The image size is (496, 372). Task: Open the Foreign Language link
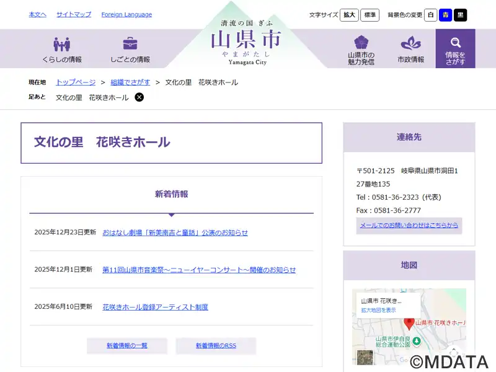pyautogui.click(x=126, y=14)
